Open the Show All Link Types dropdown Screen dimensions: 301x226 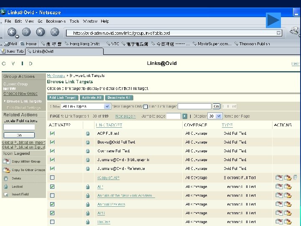coord(86,106)
